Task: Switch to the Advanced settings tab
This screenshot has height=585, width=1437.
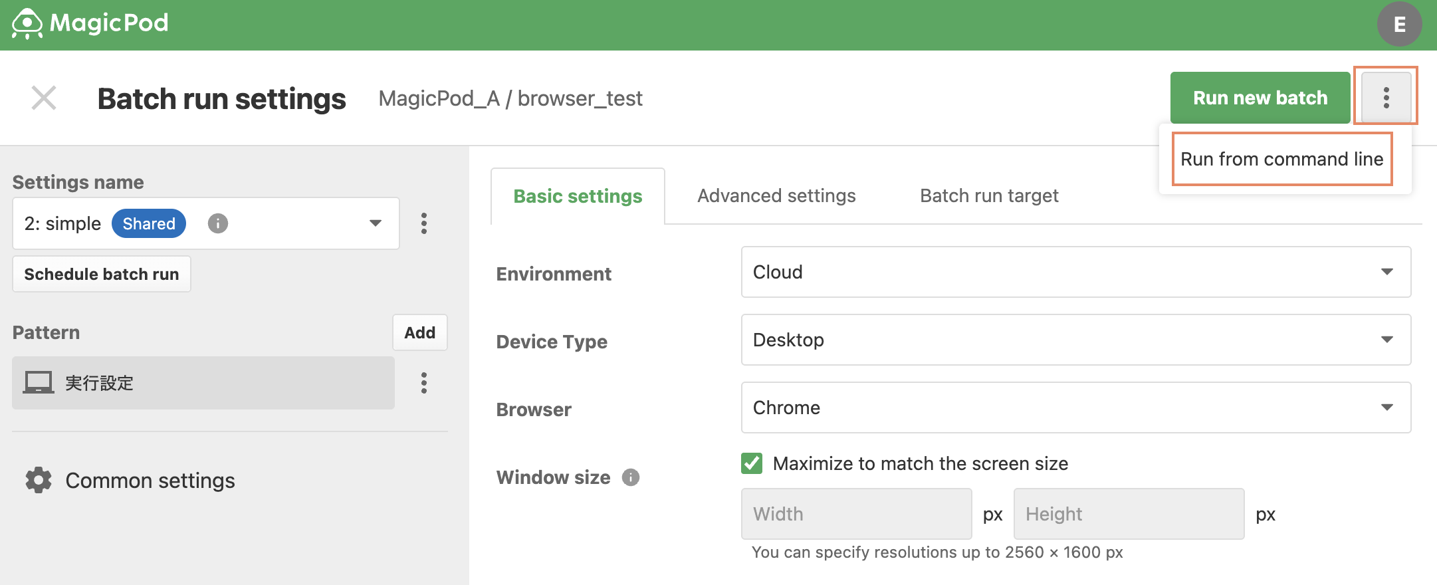Action: (776, 195)
